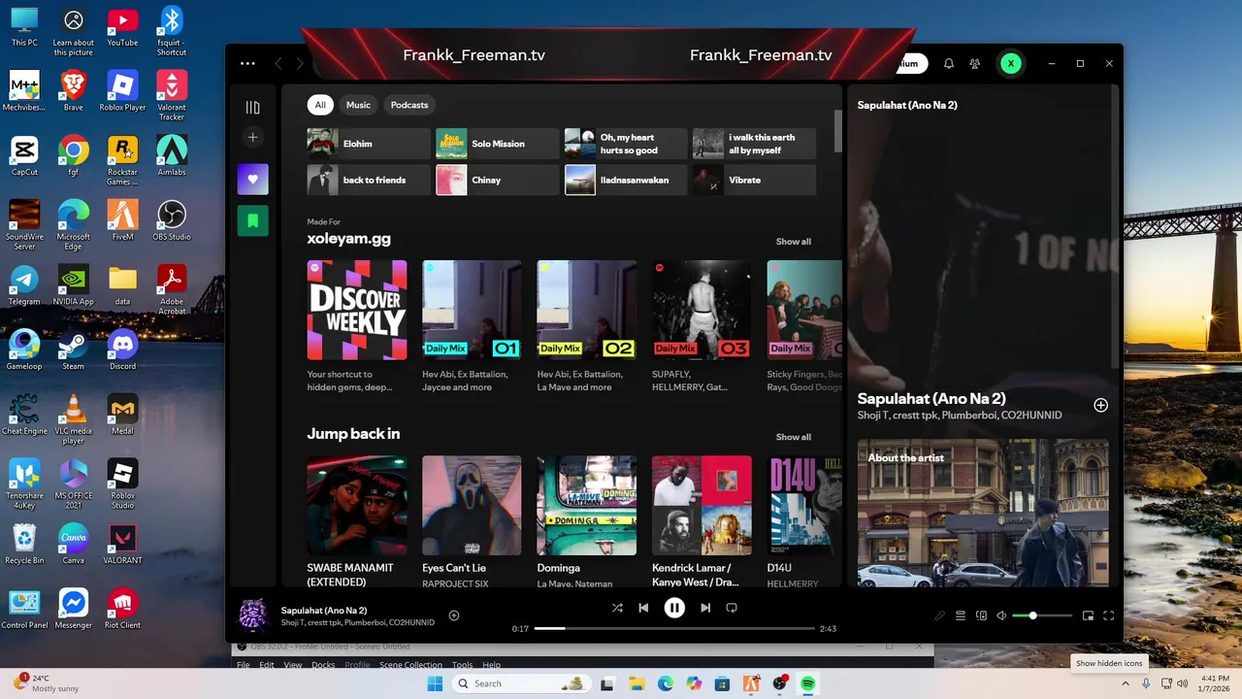Image resolution: width=1242 pixels, height=699 pixels.
Task: Click the song progress bar
Action: point(674,629)
